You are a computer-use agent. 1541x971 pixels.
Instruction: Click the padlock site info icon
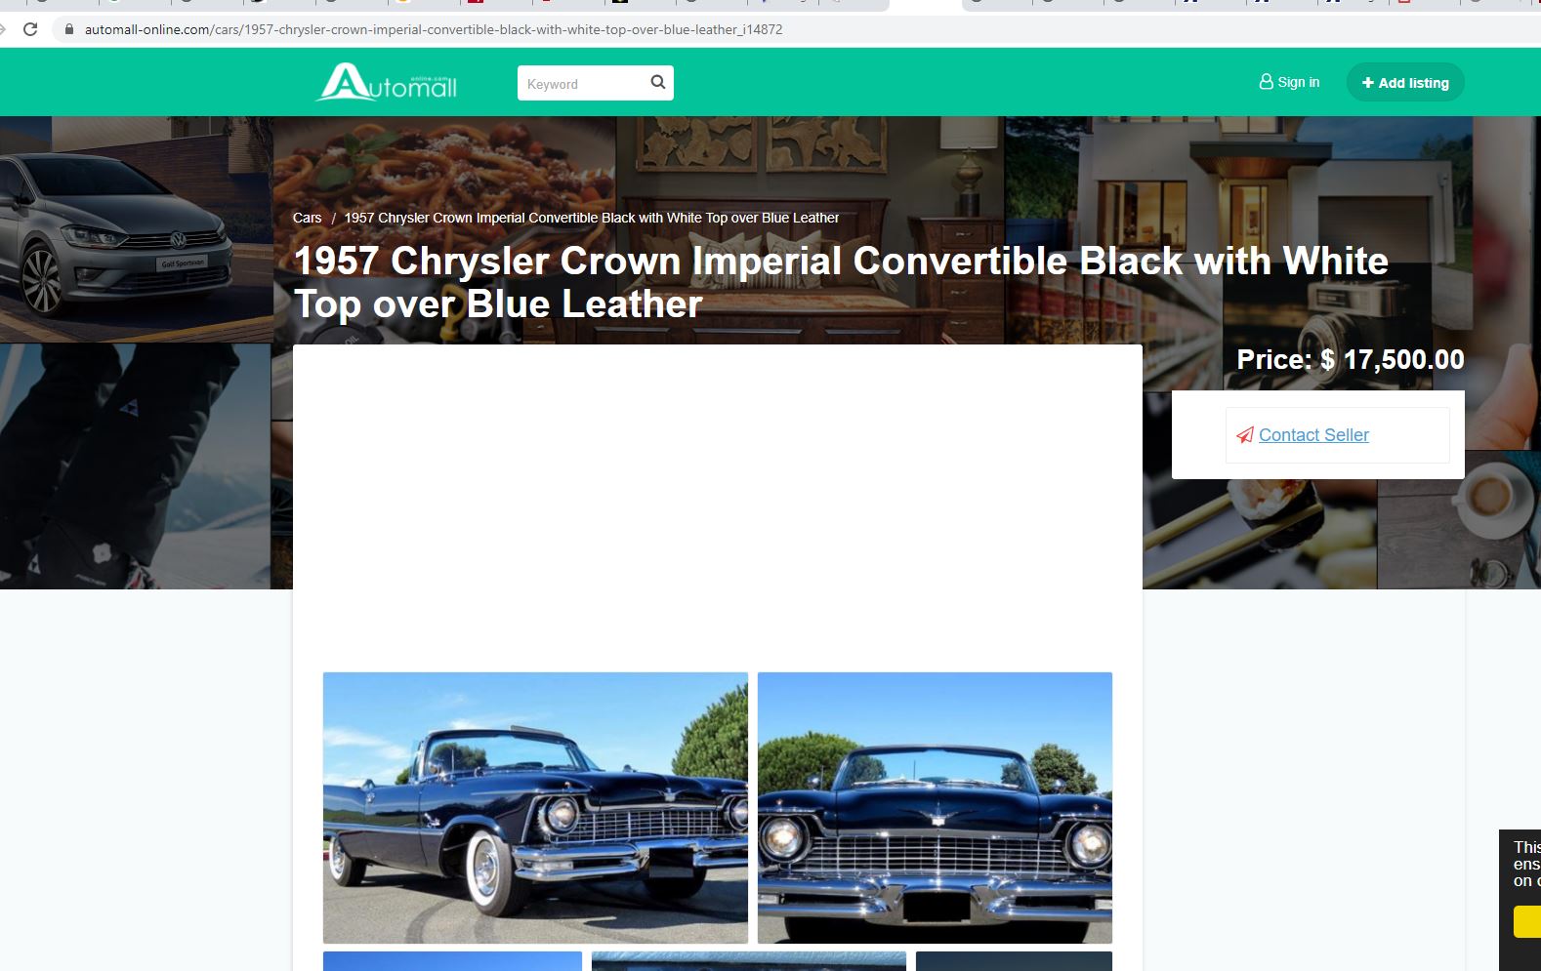pyautogui.click(x=68, y=29)
